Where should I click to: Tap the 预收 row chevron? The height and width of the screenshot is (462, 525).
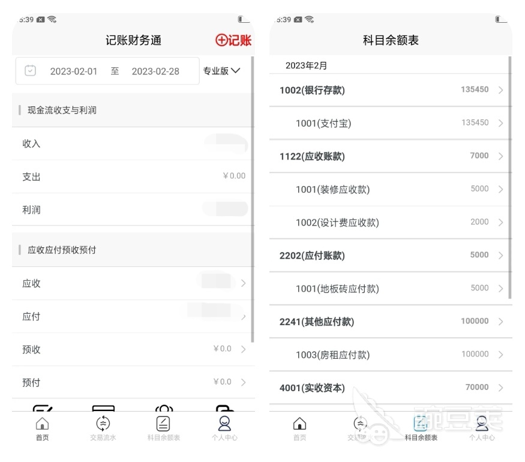(x=244, y=349)
